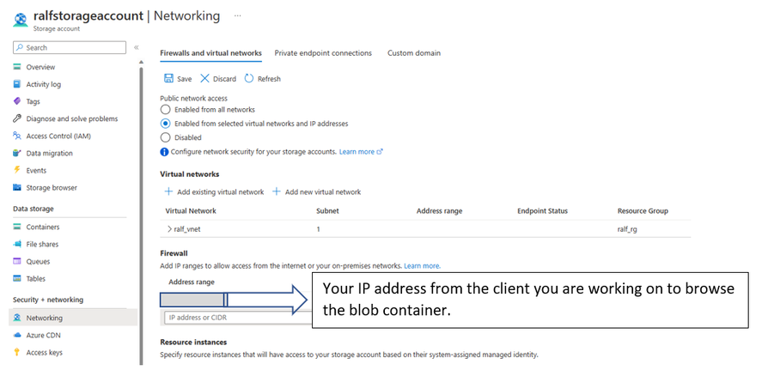Image resolution: width=774 pixels, height=376 pixels.
Task: Click the Tables icon
Action: pos(17,279)
